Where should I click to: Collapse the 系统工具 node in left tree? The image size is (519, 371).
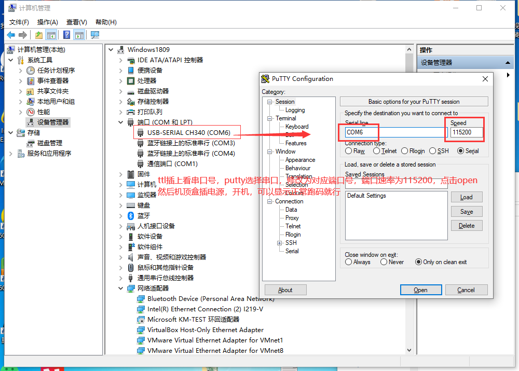pyautogui.click(x=10, y=60)
